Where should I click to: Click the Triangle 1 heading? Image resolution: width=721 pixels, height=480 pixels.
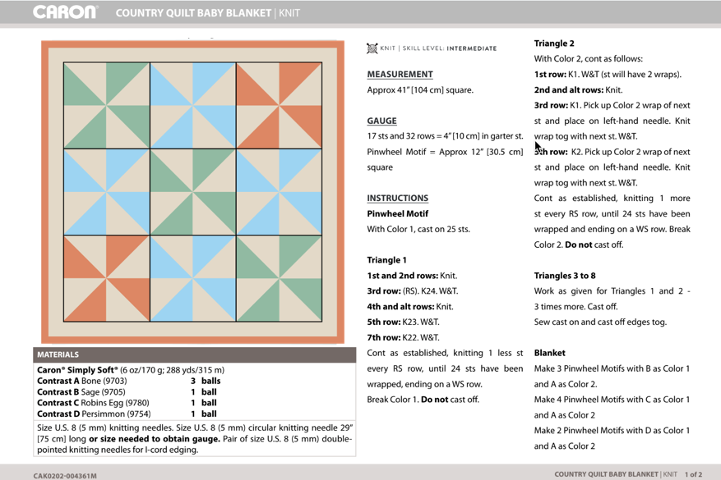386,260
